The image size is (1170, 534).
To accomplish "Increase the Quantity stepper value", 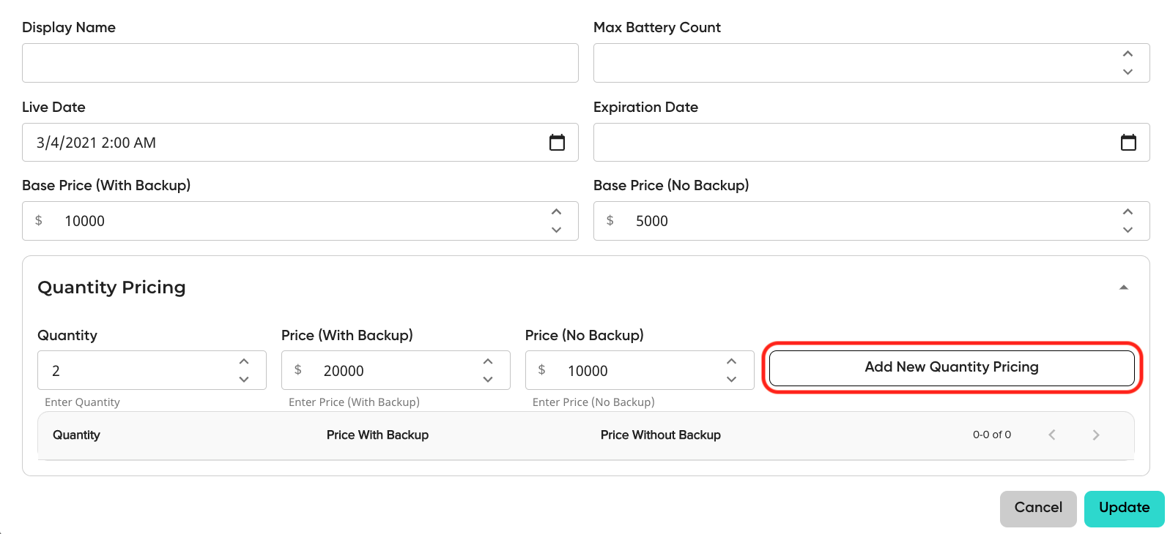I will click(244, 361).
